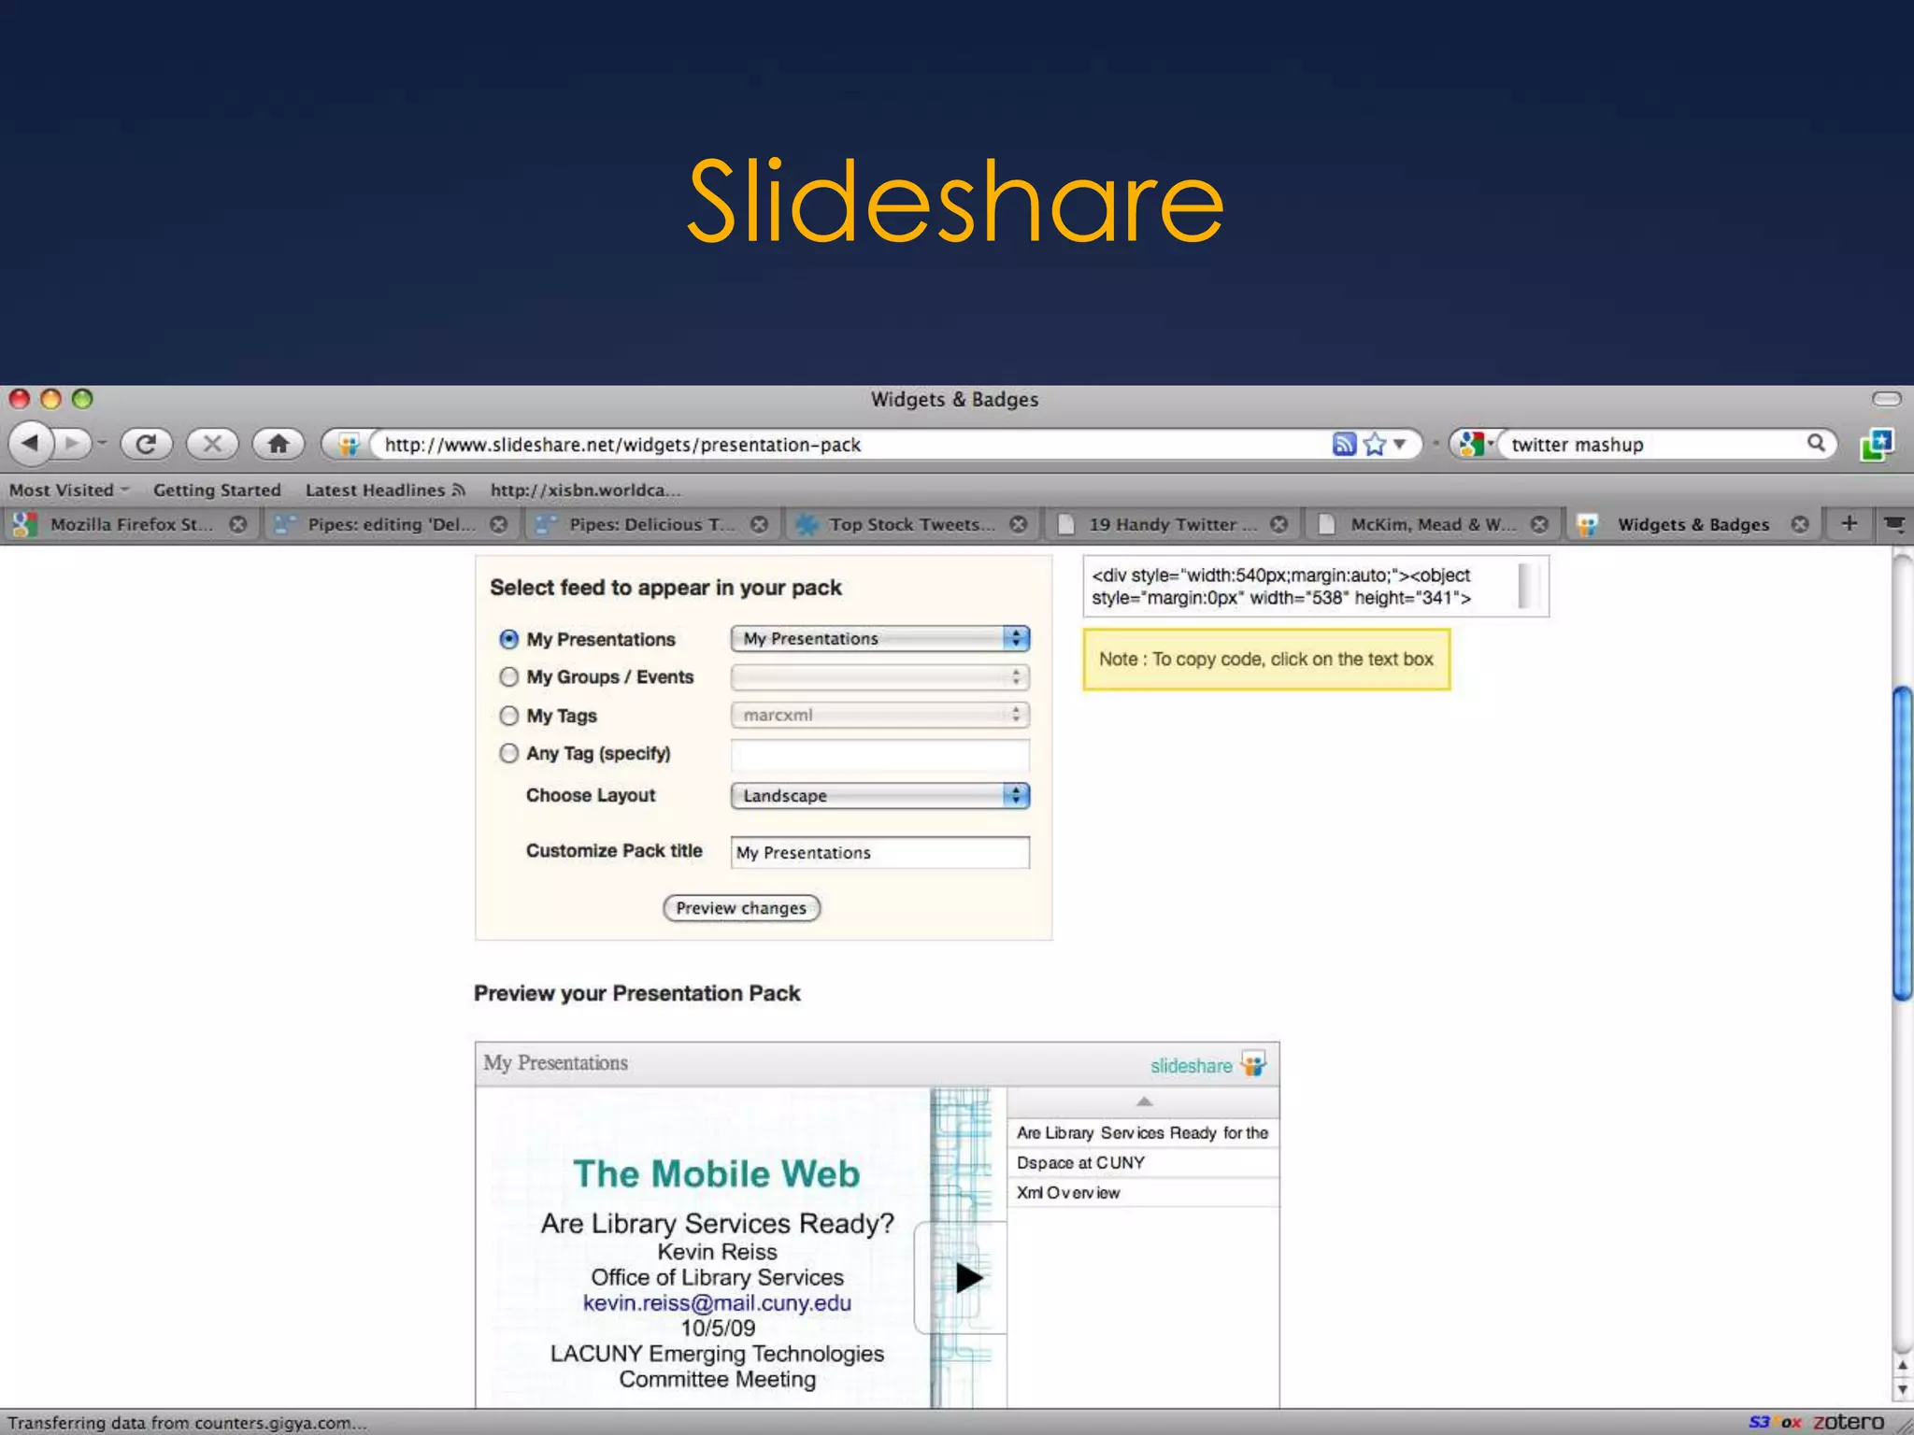The width and height of the screenshot is (1914, 1435).
Task: Go to the Home page icon
Action: [279, 444]
